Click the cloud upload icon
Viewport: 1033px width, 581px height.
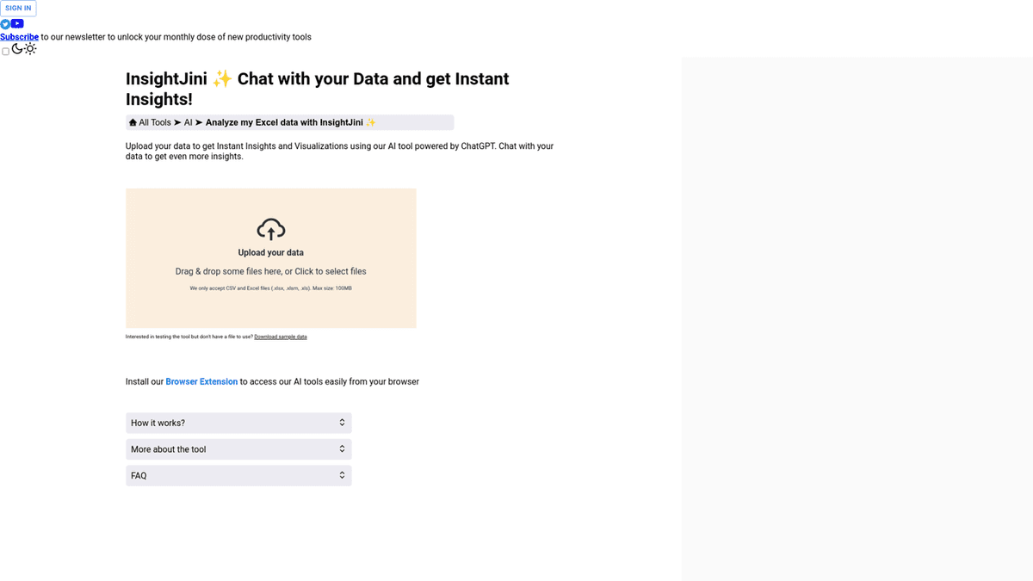click(x=270, y=229)
